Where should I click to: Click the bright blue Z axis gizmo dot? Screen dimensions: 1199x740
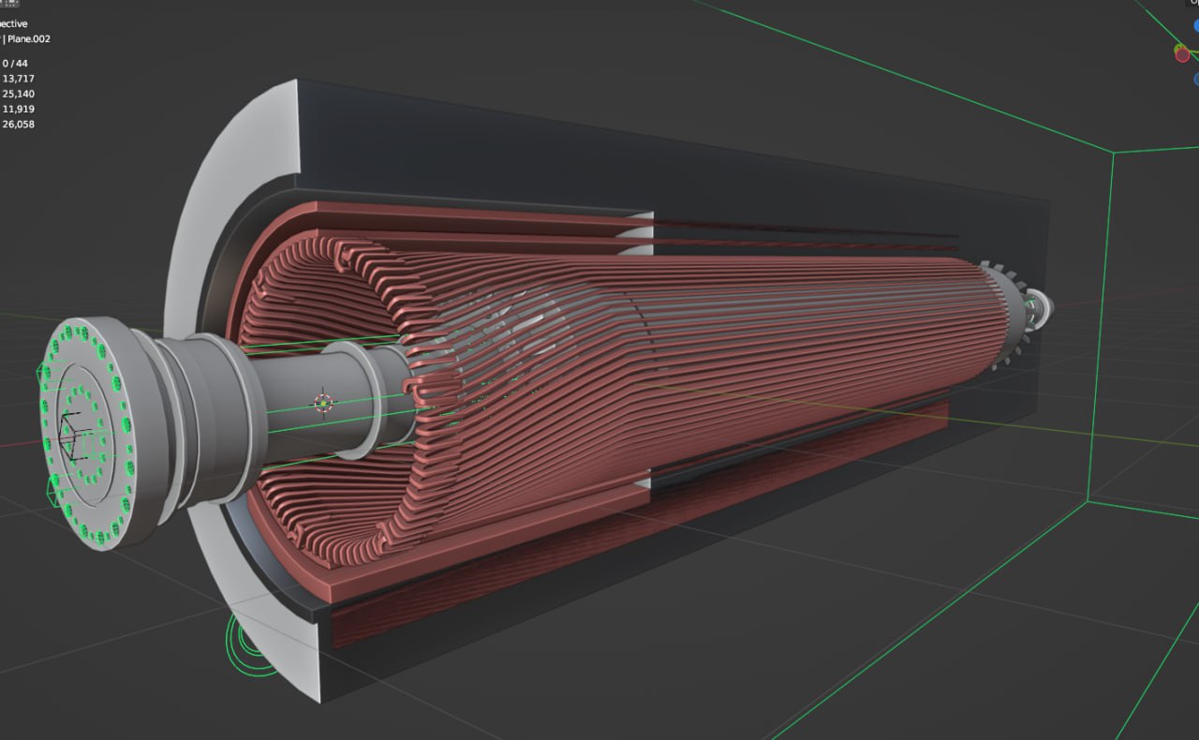[1196, 26]
